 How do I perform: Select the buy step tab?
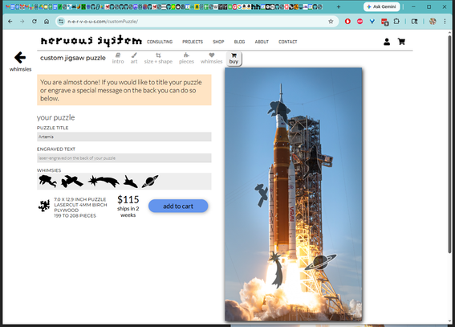point(234,59)
